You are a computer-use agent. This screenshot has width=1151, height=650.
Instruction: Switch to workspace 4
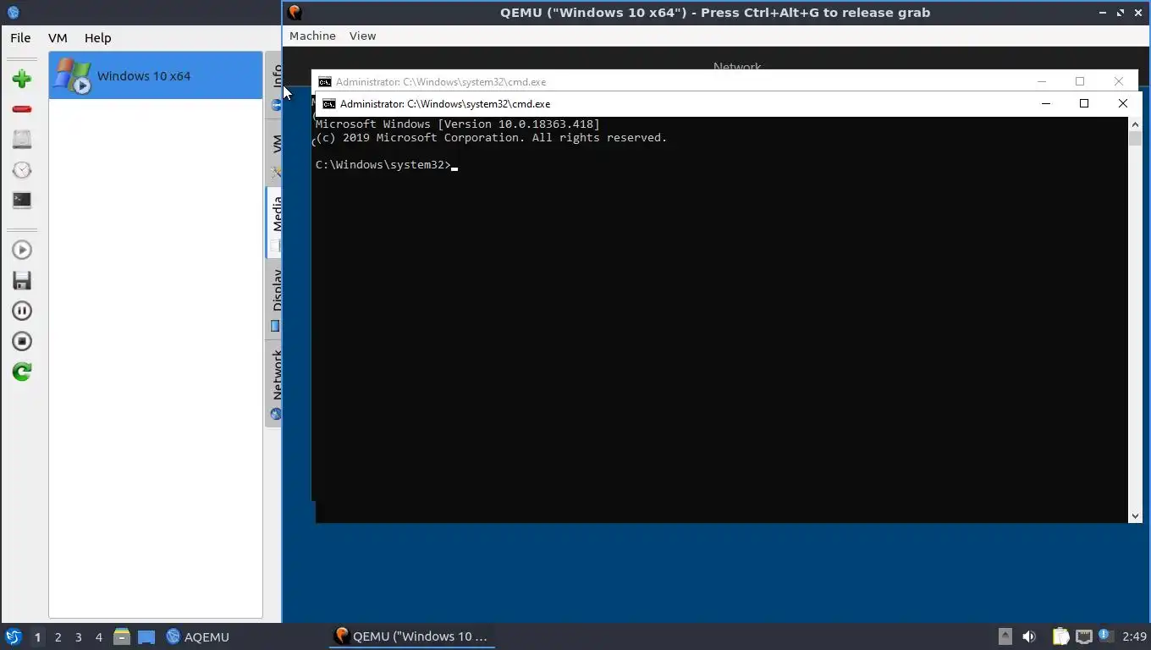pyautogui.click(x=98, y=636)
